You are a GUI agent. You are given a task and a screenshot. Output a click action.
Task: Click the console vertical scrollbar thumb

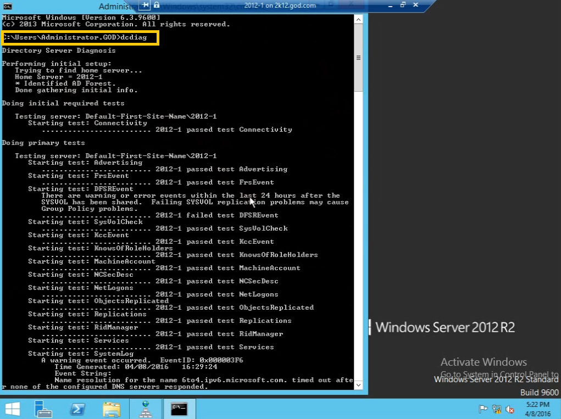358,58
